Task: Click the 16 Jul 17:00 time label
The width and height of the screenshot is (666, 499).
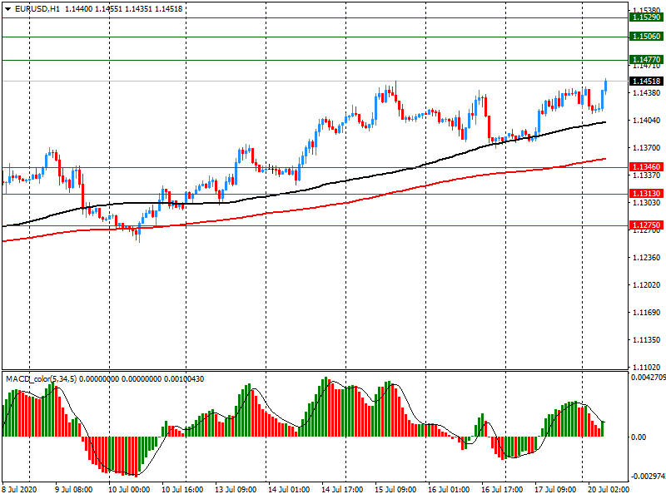Action: coord(502,490)
